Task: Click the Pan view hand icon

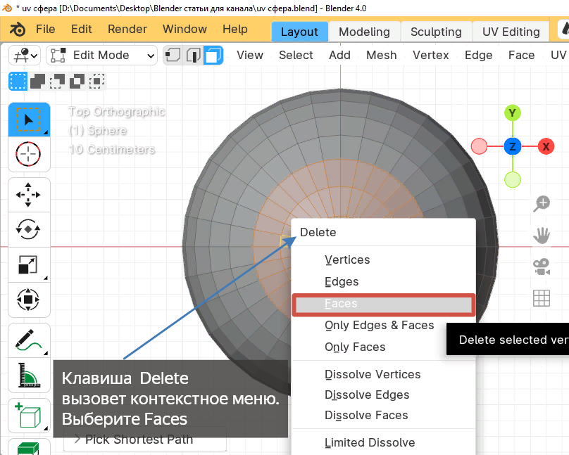Action: 542,236
